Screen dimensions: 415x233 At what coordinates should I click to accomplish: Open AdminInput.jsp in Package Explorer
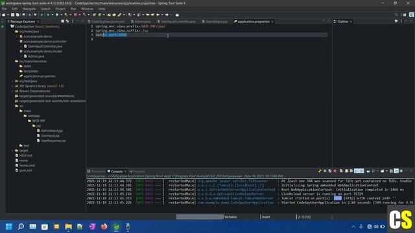[x=50, y=131]
